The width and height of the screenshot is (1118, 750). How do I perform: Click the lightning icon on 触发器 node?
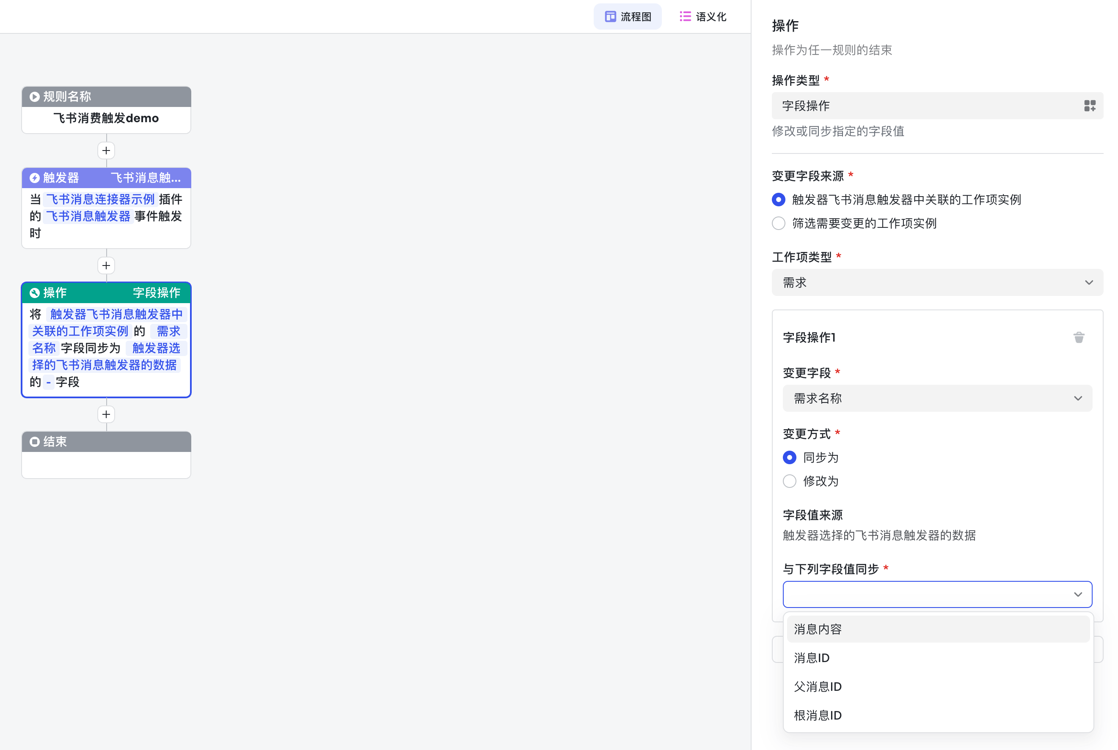pyautogui.click(x=34, y=178)
